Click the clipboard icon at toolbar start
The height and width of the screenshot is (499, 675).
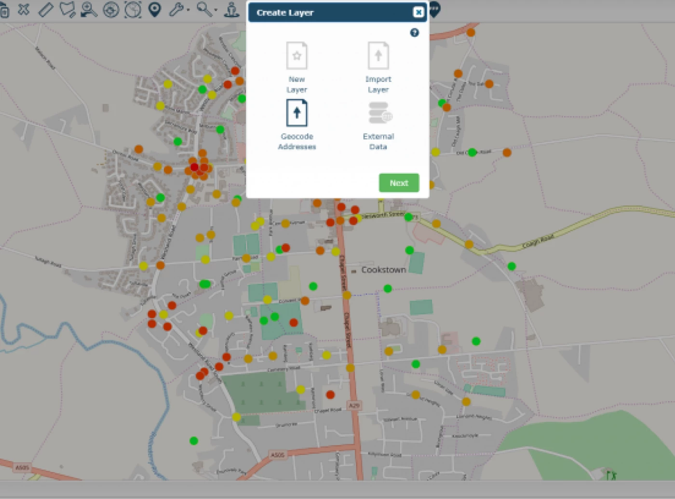tap(4, 10)
